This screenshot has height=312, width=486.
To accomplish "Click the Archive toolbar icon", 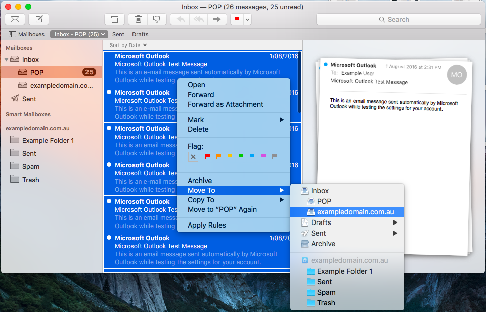I will [x=114, y=19].
